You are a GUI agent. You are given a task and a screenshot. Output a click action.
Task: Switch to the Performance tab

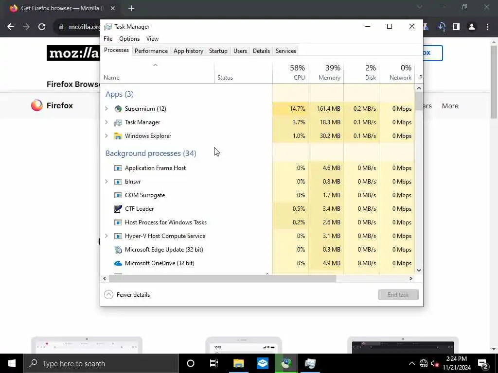[x=151, y=51]
